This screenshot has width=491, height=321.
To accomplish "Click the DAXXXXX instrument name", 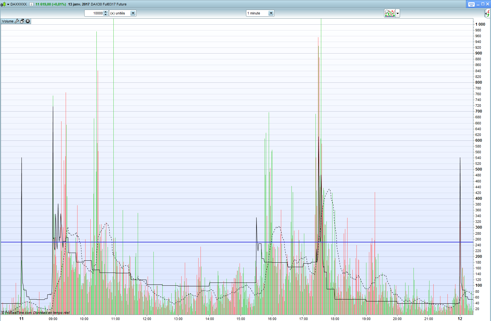I will (19, 4).
